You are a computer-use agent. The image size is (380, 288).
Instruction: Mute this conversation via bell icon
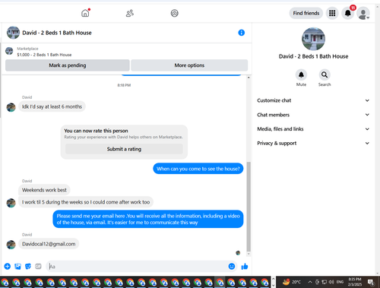pos(301,75)
